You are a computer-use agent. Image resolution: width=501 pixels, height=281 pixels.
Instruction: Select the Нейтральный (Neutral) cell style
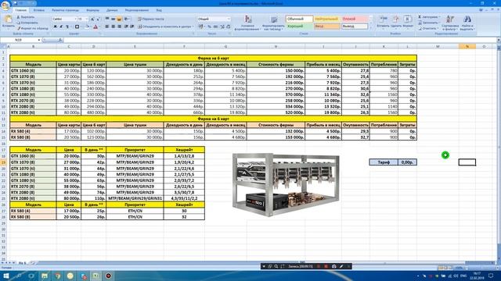pos(327,19)
